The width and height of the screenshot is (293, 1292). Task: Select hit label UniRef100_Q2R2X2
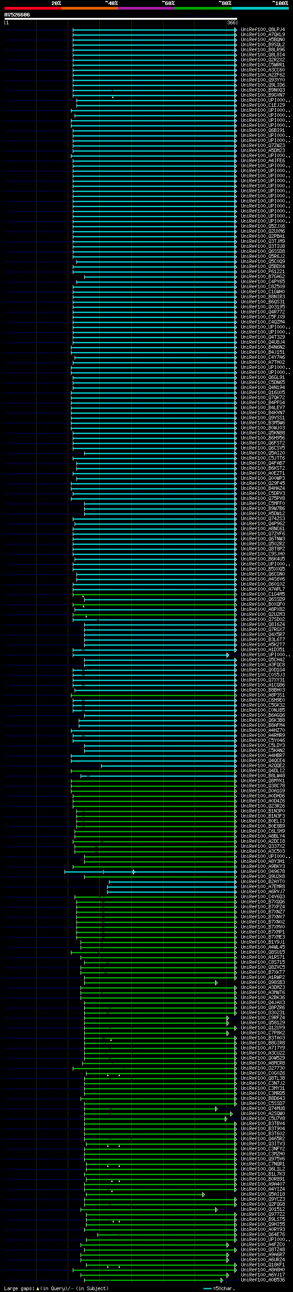click(263, 60)
